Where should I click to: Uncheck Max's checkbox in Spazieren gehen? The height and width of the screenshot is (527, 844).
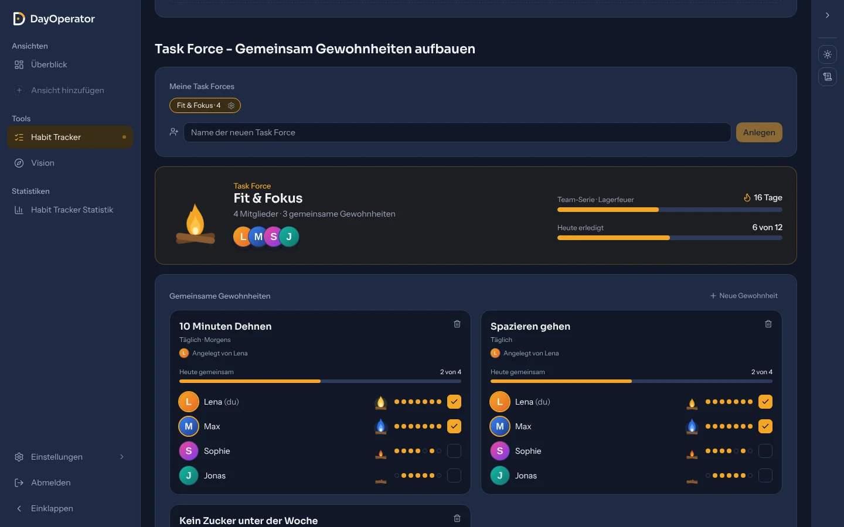(765, 426)
